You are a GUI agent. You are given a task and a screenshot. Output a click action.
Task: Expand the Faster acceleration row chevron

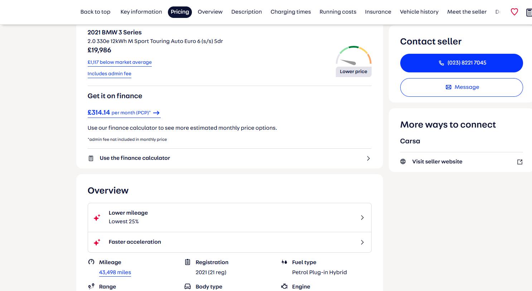[x=362, y=242]
